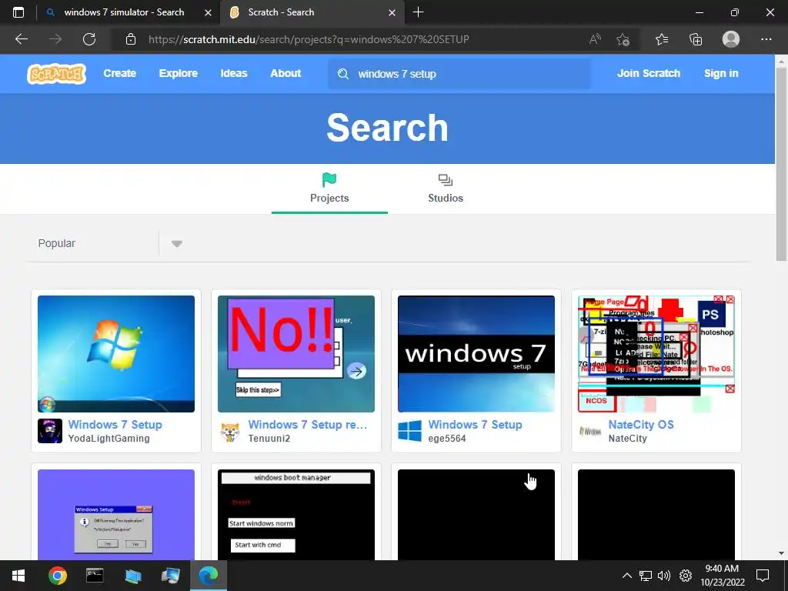The image size is (788, 591).
Task: Add this page to favorites
Action: click(x=623, y=39)
